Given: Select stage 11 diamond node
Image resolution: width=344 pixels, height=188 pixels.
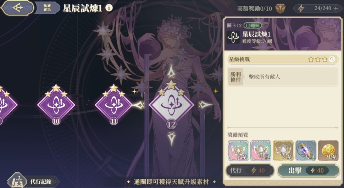Looking at the screenshot, I should [x=113, y=105].
